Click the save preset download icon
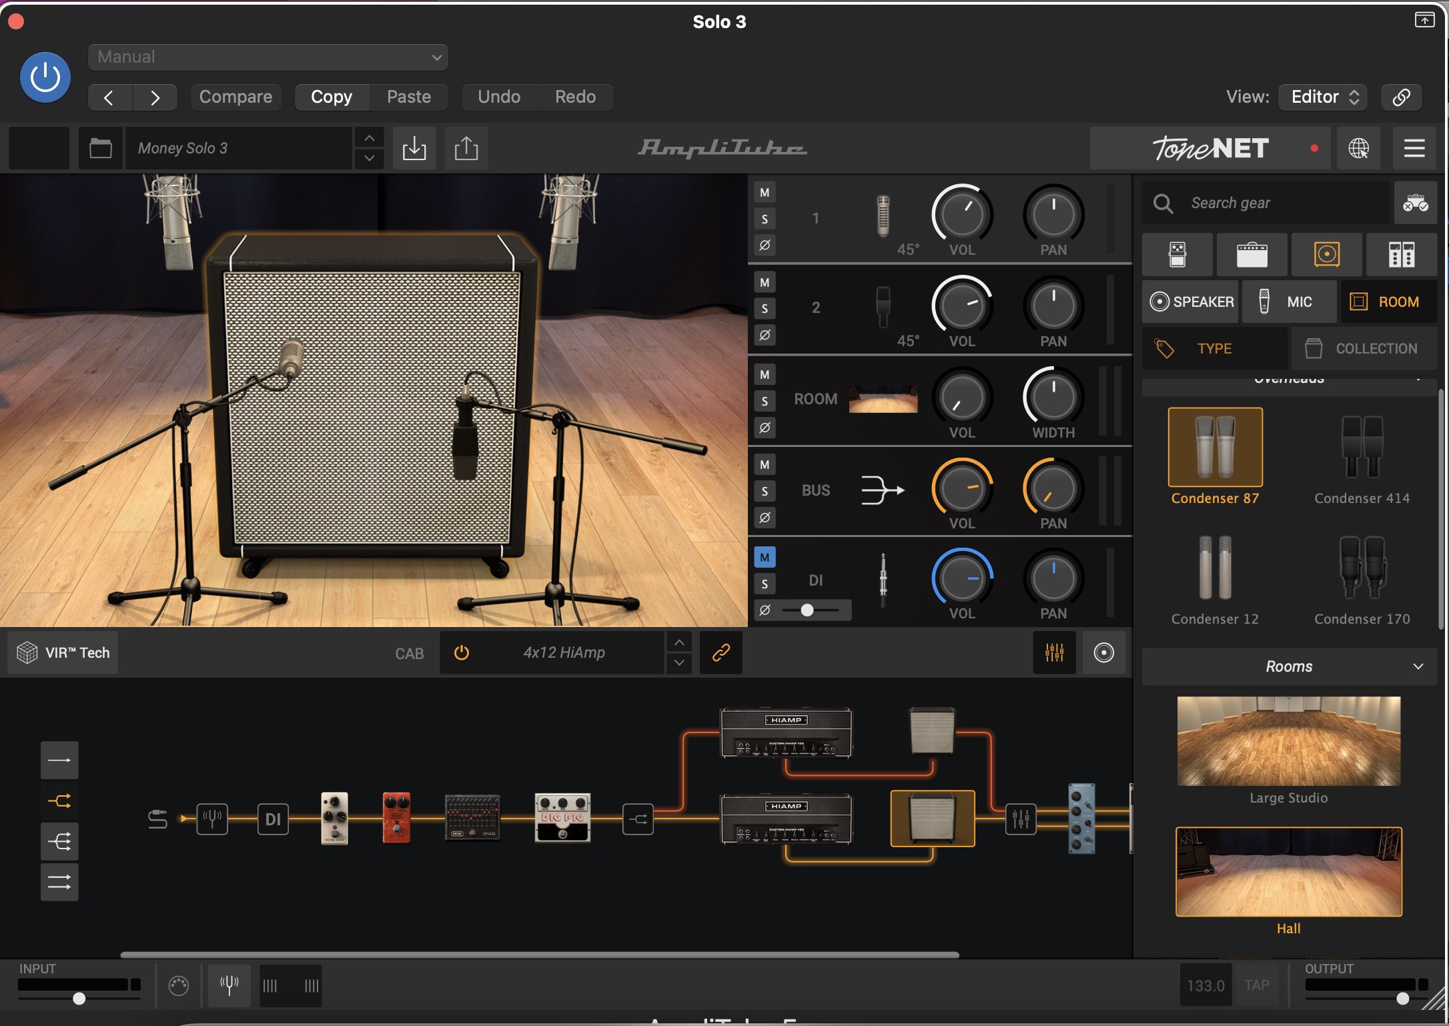The height and width of the screenshot is (1026, 1449). pyautogui.click(x=414, y=148)
